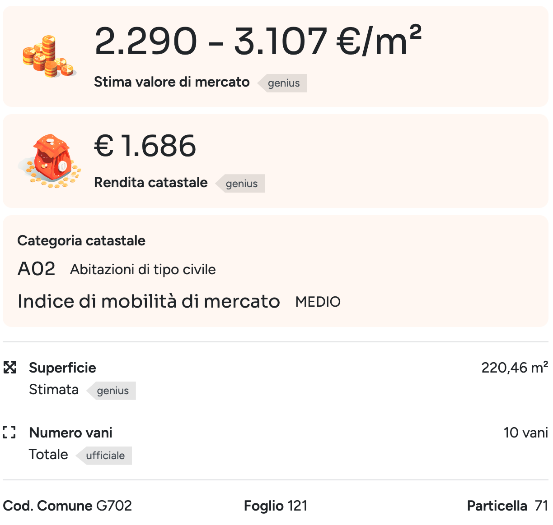Click the € 1.686 rendita value
Screen dimensions: 553x525
(145, 146)
